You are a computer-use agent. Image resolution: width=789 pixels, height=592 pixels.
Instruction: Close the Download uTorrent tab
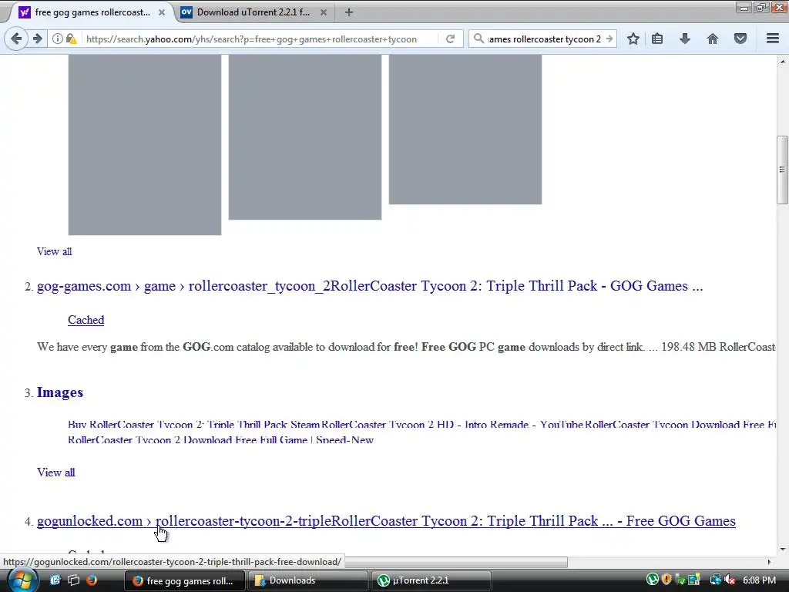tap(324, 12)
